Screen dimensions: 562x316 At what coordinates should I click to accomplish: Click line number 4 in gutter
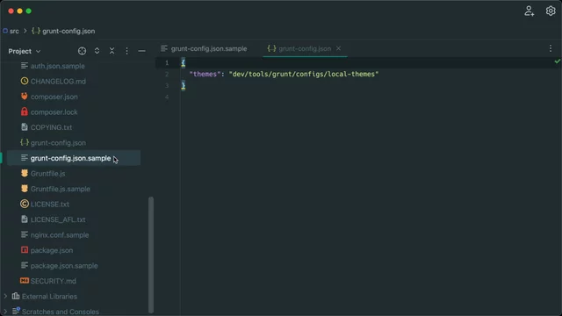pyautogui.click(x=167, y=97)
